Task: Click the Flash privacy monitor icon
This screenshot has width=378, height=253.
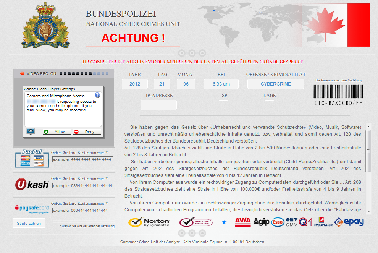Action: pyautogui.click(x=31, y=131)
